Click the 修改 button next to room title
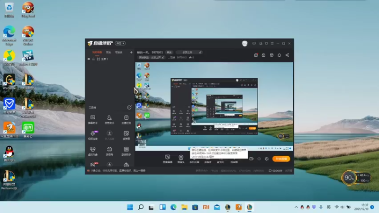379x213 pixels. 169,53
